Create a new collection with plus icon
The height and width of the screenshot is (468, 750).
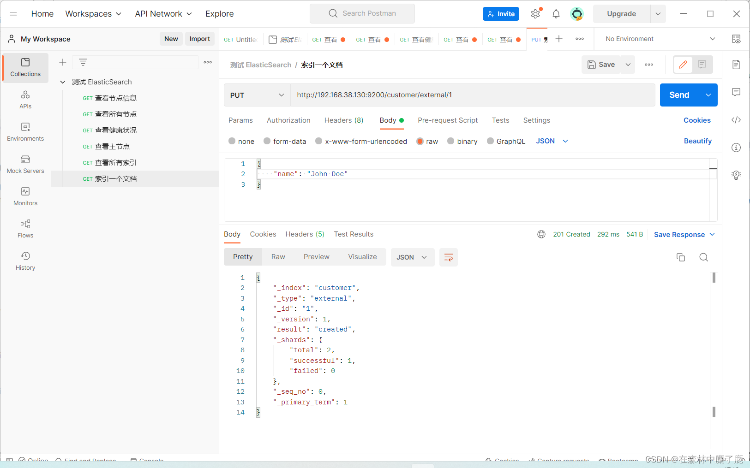[63, 62]
